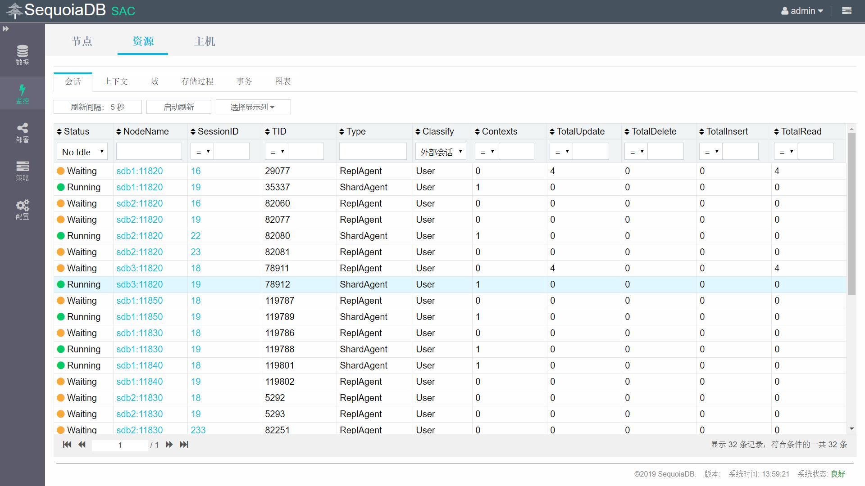The image size is (865, 486).
Task: Focus the NodeName filter input
Action: coord(149,151)
